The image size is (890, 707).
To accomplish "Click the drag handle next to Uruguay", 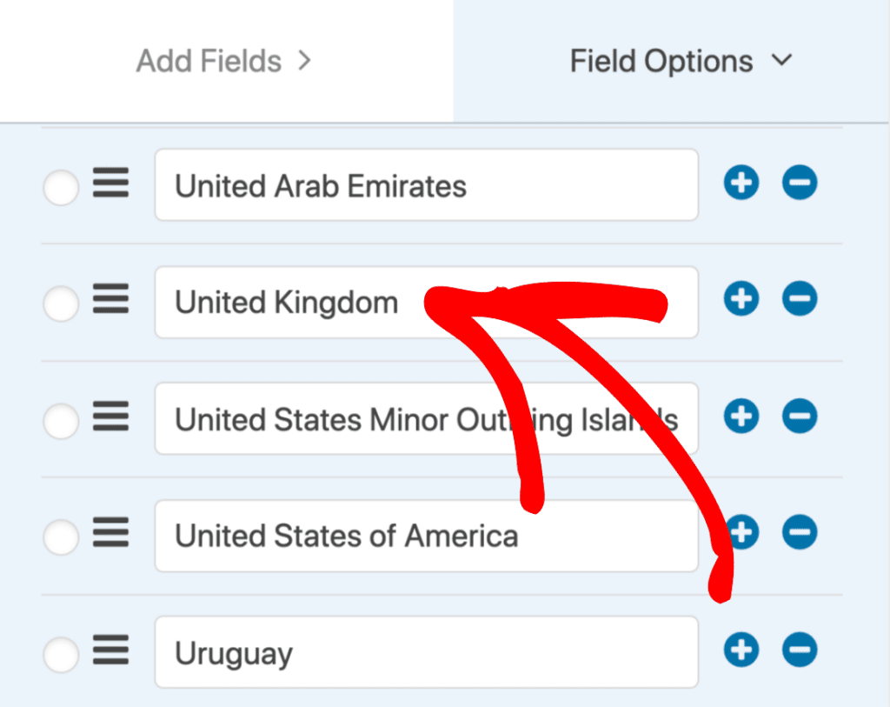I will [111, 650].
